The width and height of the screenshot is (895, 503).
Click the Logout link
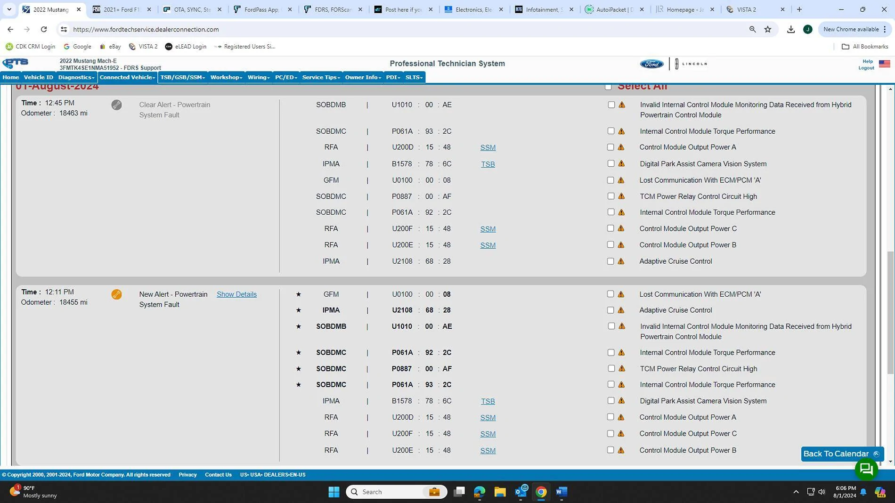866,68
